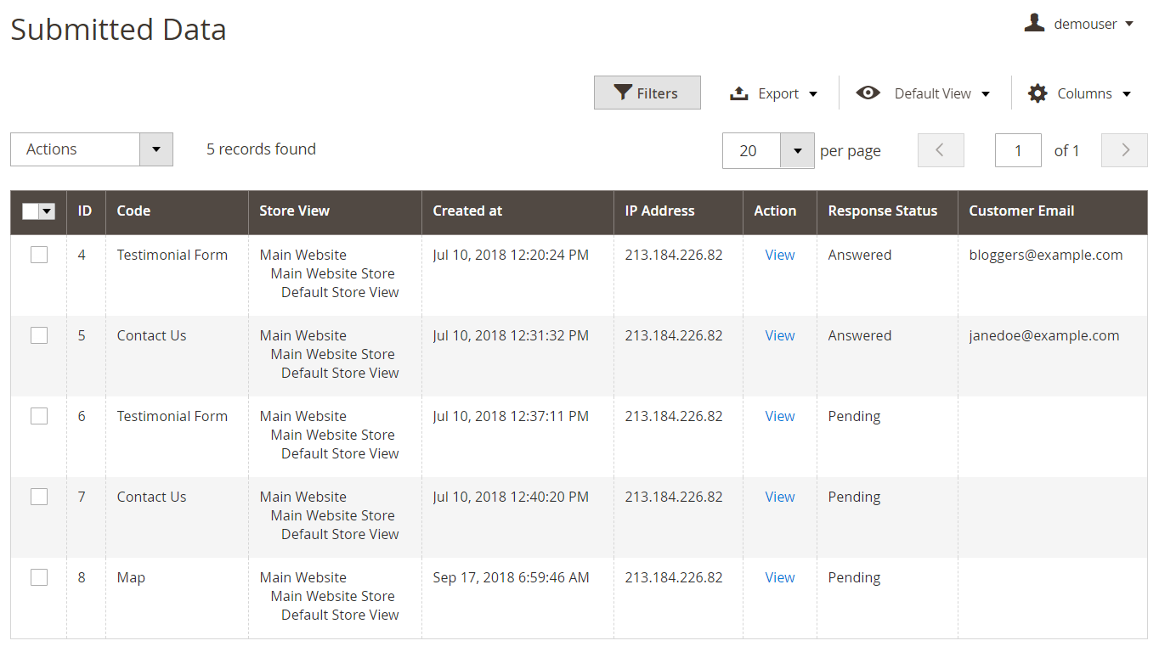Go to next page using right chevron
The image size is (1159, 652).
[x=1124, y=150]
